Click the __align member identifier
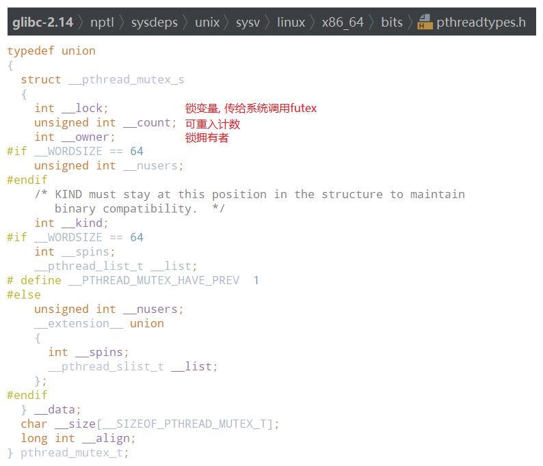This screenshot has width=543, height=466. 105,439
